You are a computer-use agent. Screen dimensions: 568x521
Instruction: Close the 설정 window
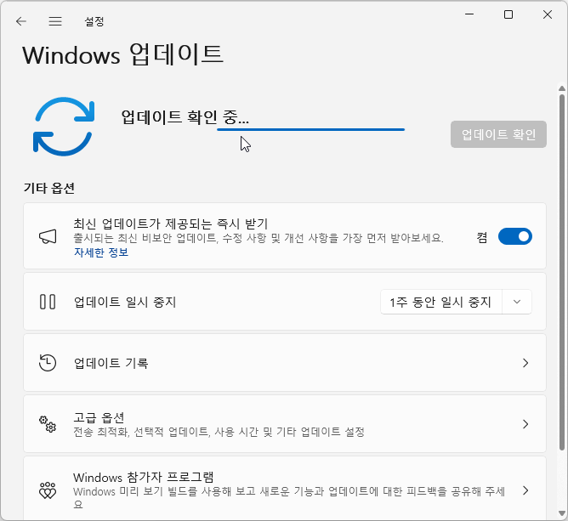pyautogui.click(x=548, y=14)
